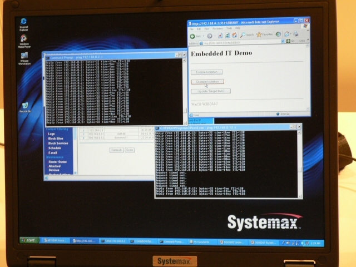The height and width of the screenshot is (267, 356).
Task: Click Windows flag logo in Internet Explorer
Action: point(305,26)
